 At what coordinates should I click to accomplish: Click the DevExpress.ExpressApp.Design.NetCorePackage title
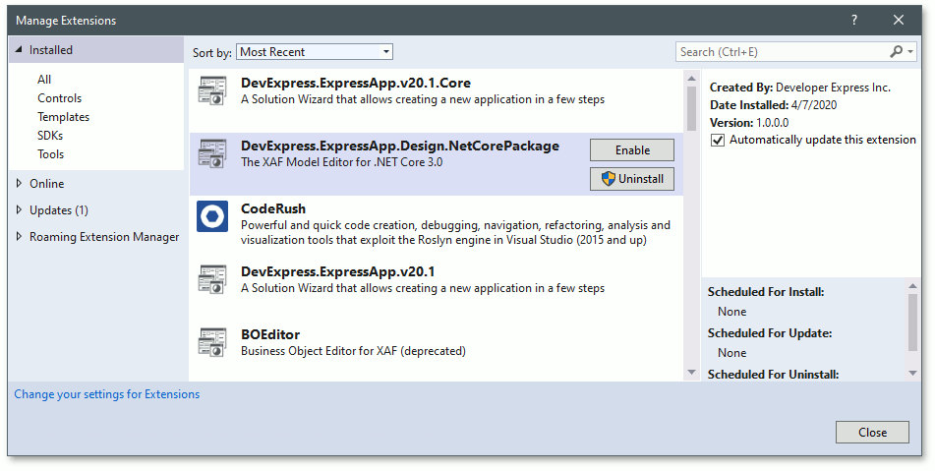[400, 147]
